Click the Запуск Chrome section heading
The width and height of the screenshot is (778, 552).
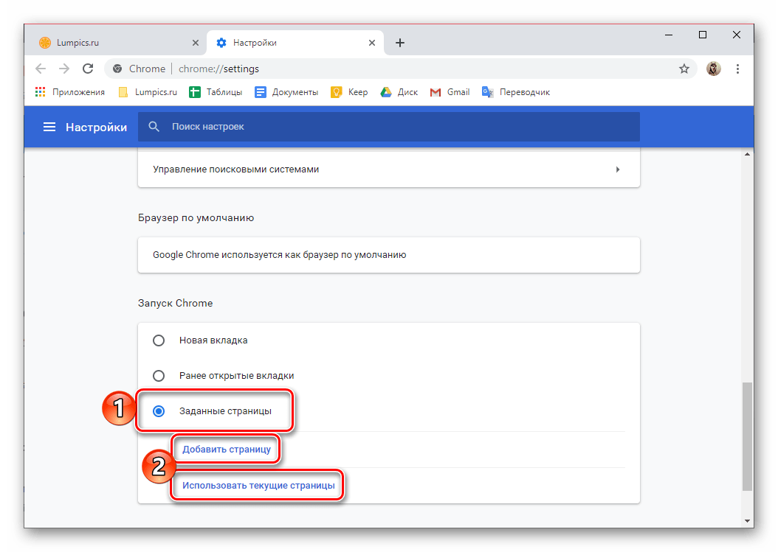click(x=175, y=303)
